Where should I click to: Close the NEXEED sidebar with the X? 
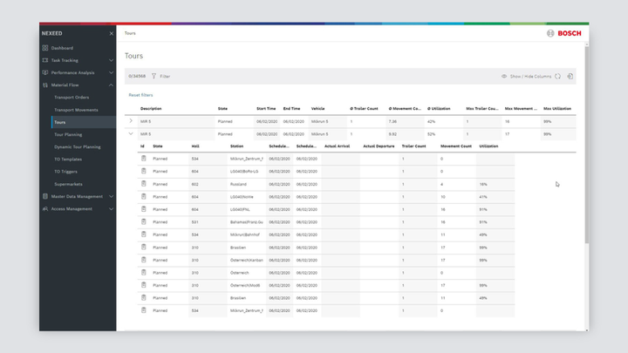coord(111,33)
